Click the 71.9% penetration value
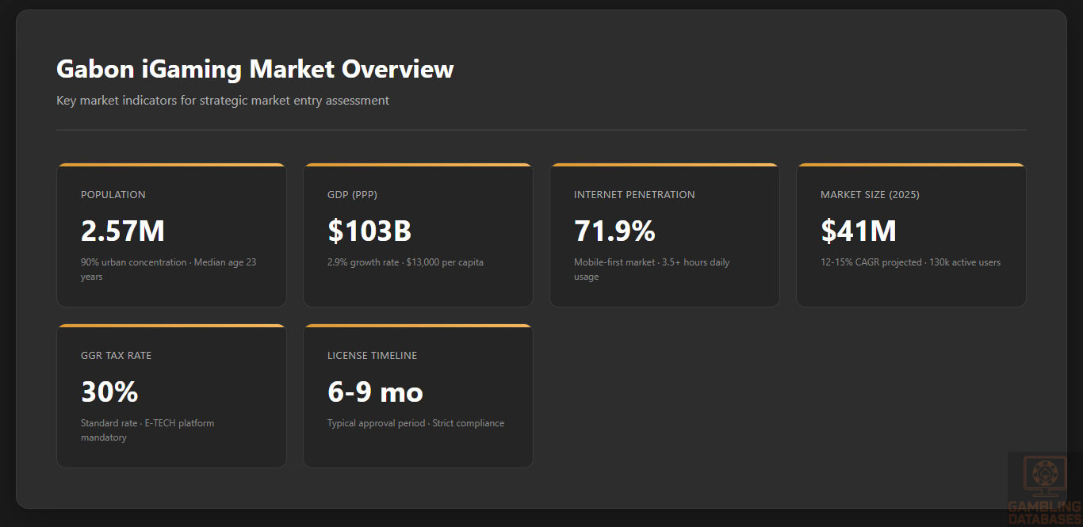This screenshot has width=1083, height=527. pos(614,231)
